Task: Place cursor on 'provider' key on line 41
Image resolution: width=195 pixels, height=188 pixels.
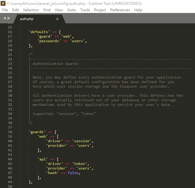Action: 57,146
